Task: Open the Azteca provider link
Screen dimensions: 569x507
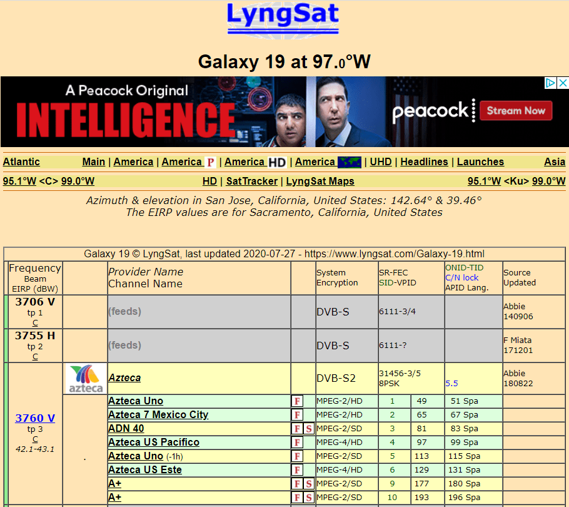Action: point(124,378)
